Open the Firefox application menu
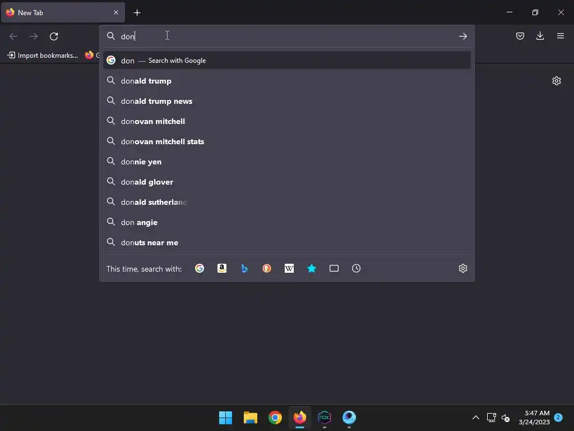Screen dimensions: 574x431 (560, 36)
